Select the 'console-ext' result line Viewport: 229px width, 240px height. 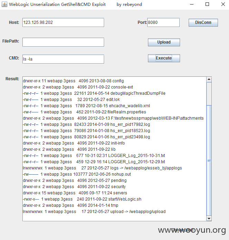click(x=78, y=87)
